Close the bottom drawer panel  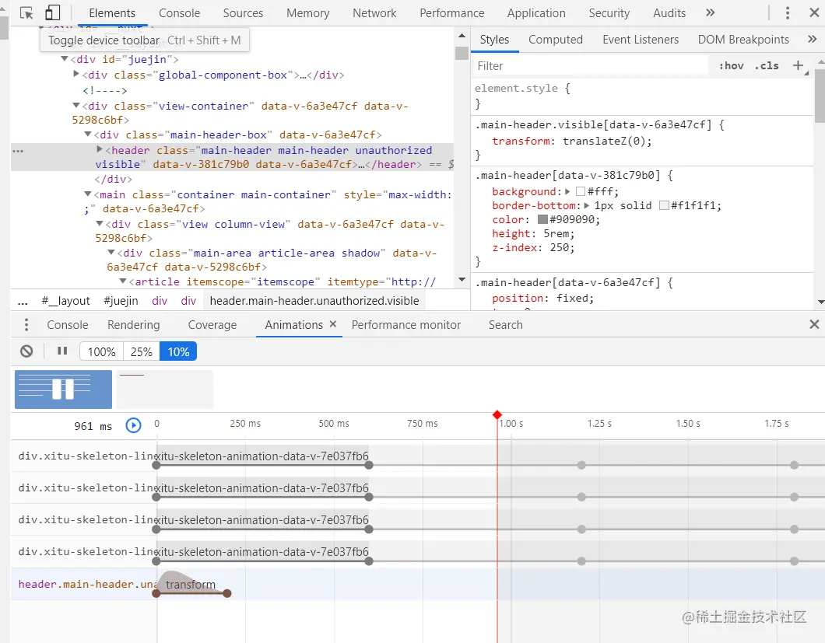coord(814,324)
